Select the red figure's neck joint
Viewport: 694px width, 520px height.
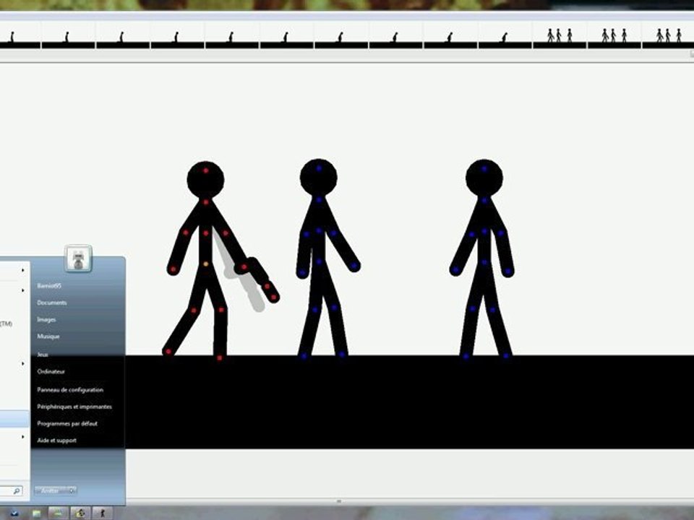point(206,202)
